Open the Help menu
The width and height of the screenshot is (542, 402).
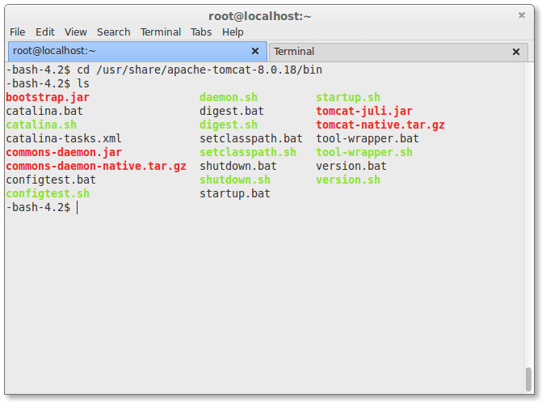point(233,32)
